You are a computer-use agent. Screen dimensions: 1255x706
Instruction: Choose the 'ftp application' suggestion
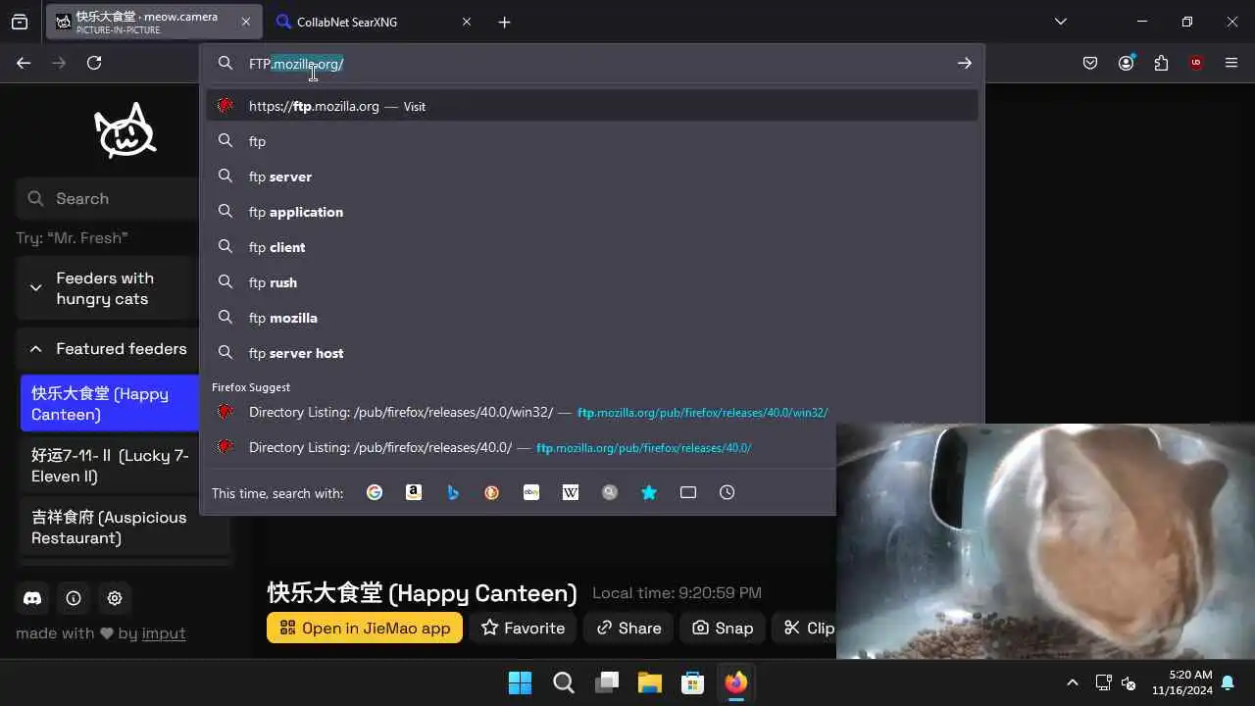coord(592,212)
